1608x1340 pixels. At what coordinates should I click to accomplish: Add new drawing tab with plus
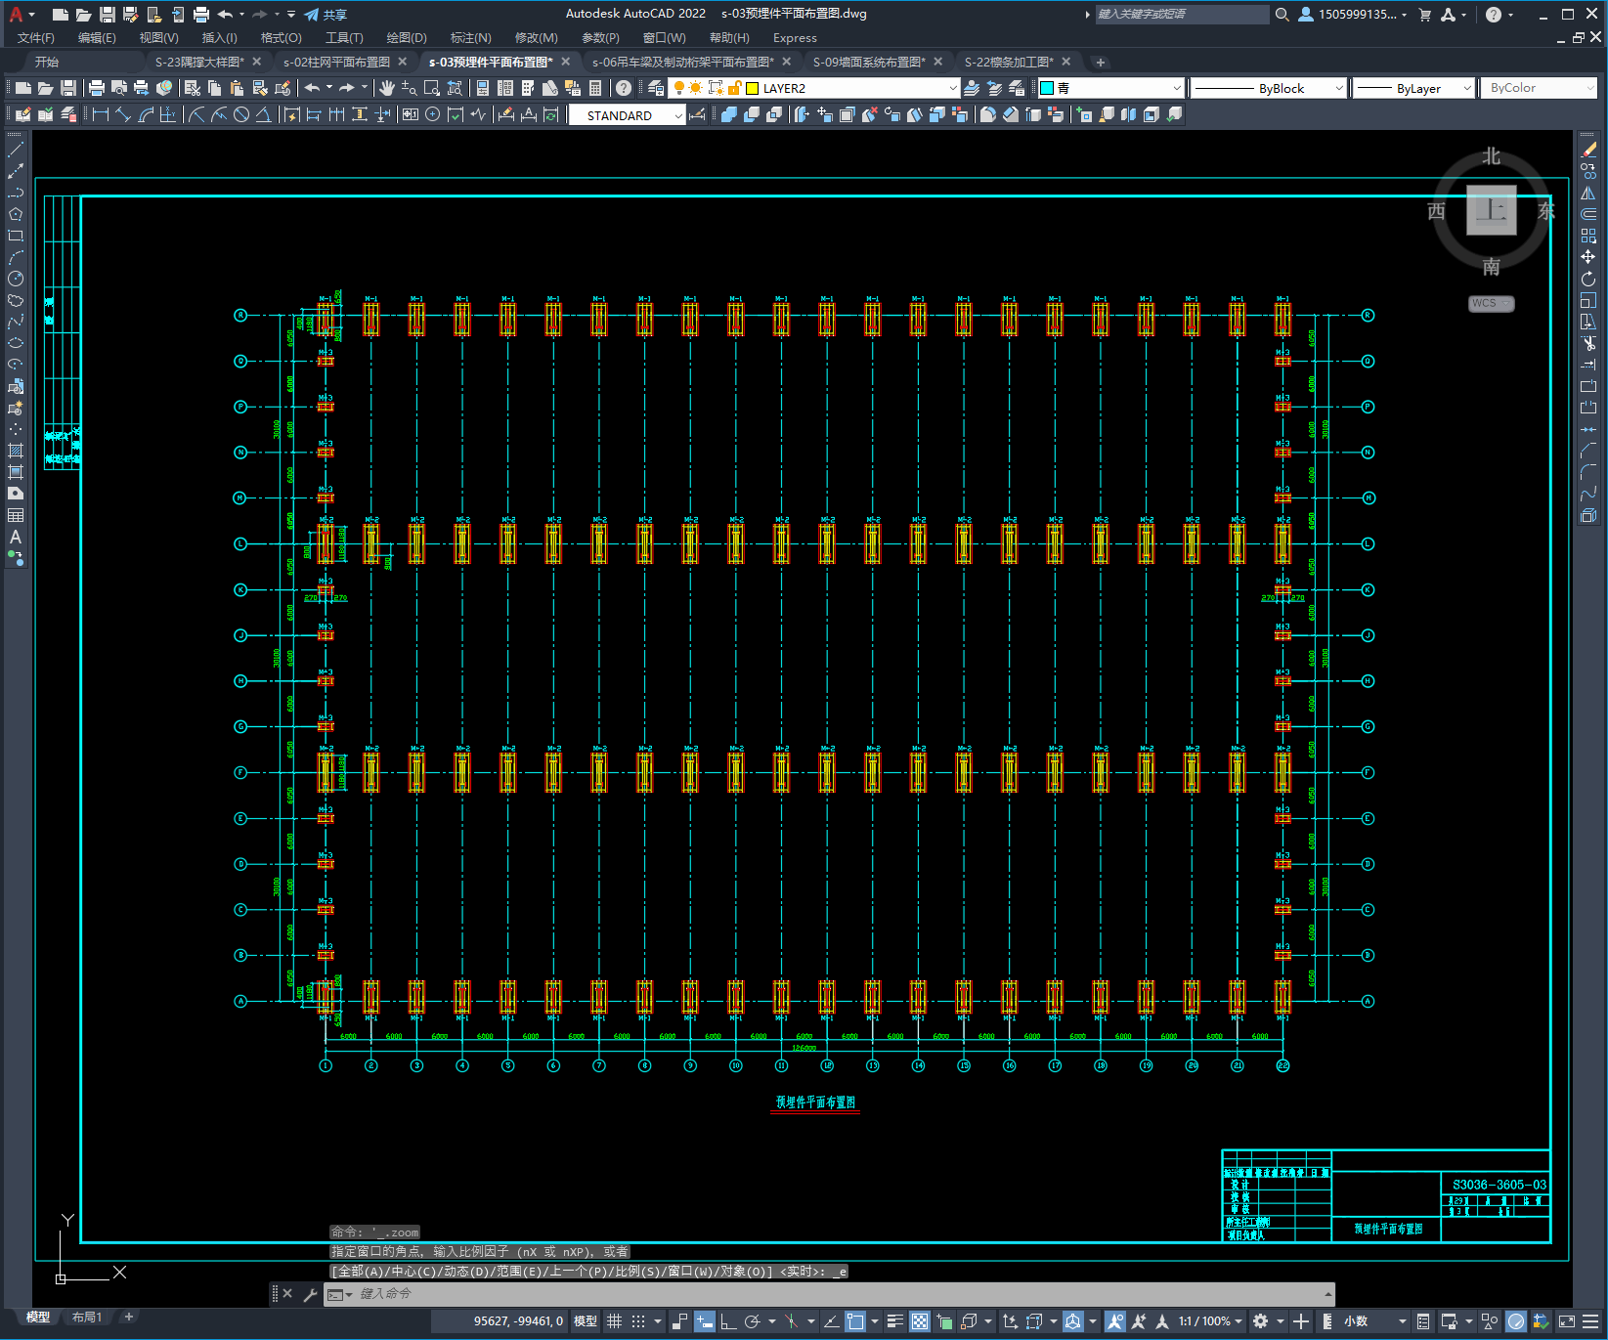coord(1101,63)
